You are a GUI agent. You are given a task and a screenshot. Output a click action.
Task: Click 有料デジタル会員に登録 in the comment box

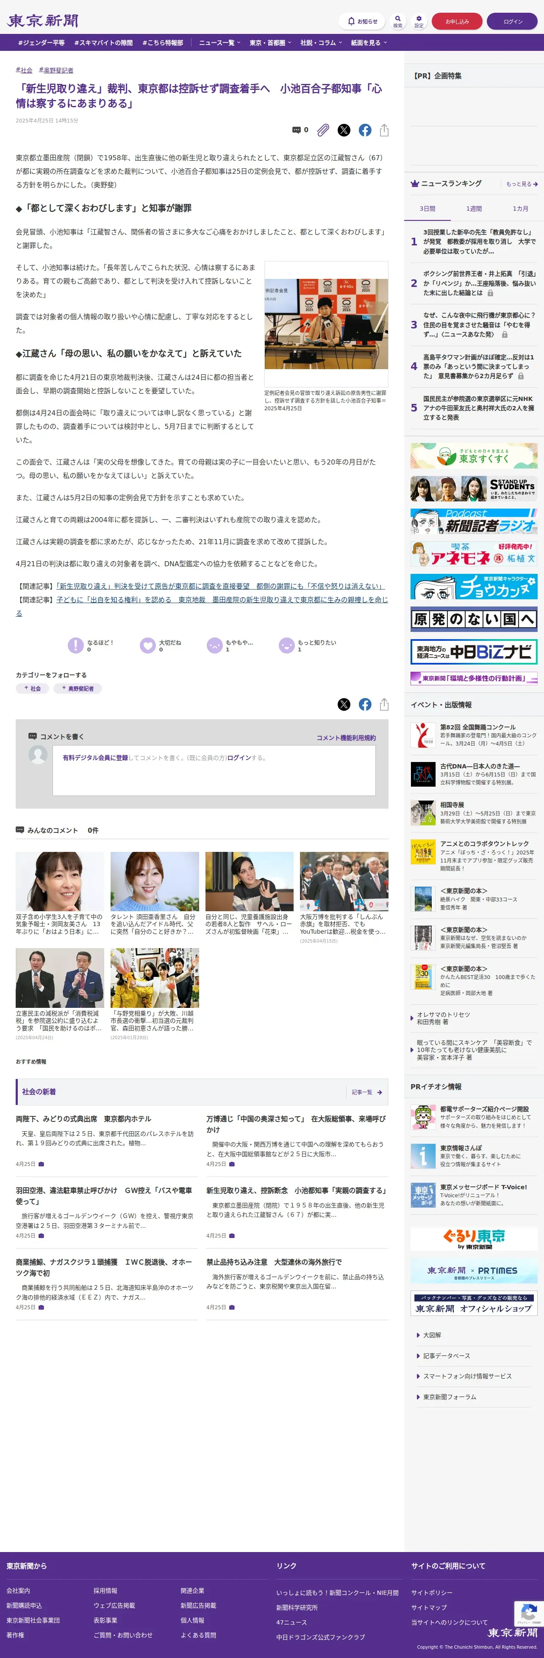[95, 757]
